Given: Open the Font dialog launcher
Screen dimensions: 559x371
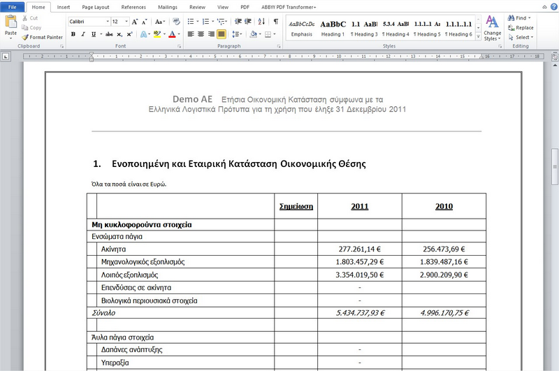Looking at the screenshot, I should point(179,46).
